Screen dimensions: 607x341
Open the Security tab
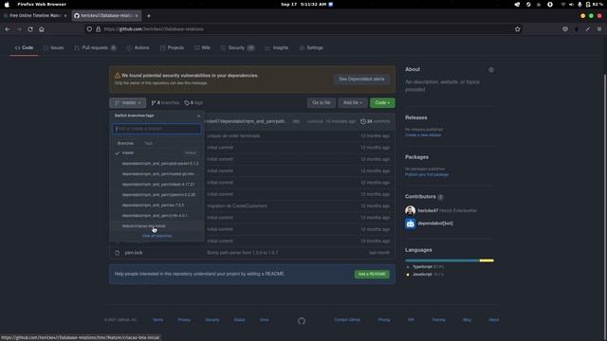click(x=237, y=48)
